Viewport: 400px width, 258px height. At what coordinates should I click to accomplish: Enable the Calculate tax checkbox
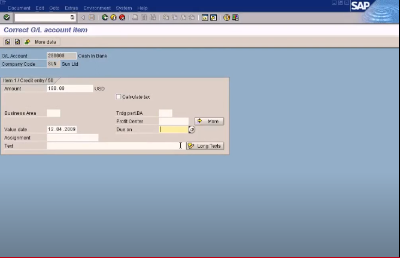tap(119, 97)
